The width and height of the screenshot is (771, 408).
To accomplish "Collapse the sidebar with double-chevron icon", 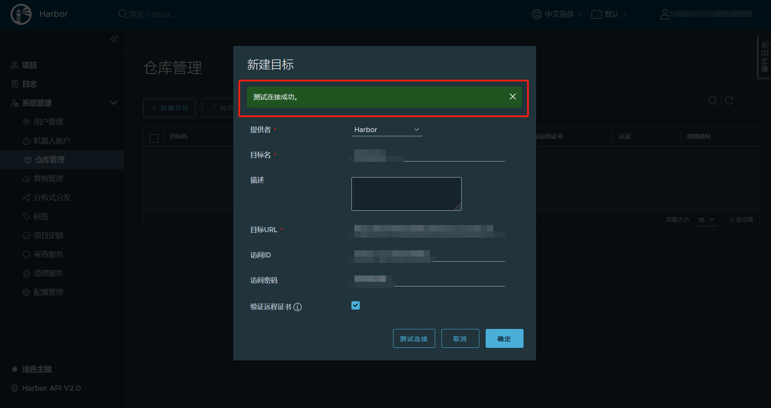I will pyautogui.click(x=114, y=40).
